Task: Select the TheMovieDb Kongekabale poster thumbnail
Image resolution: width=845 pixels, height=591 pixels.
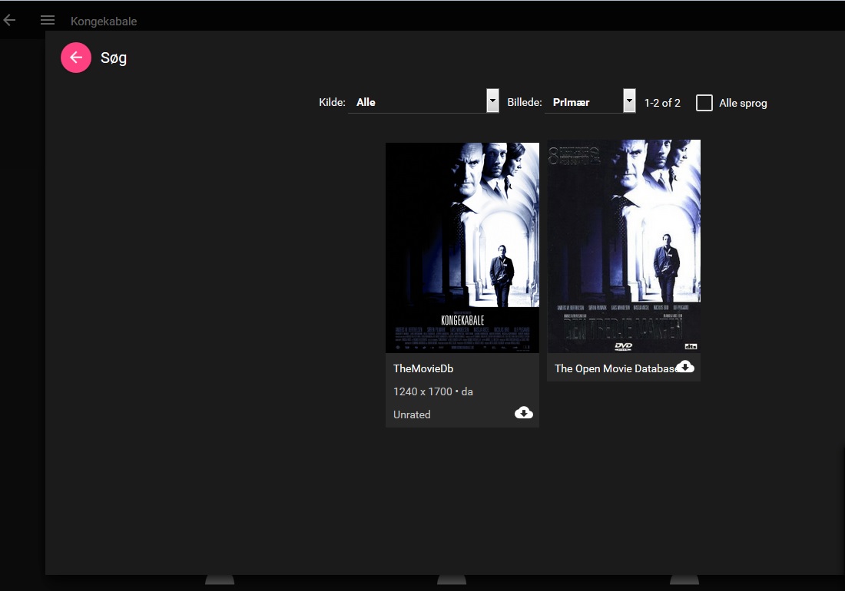Action: coord(462,248)
